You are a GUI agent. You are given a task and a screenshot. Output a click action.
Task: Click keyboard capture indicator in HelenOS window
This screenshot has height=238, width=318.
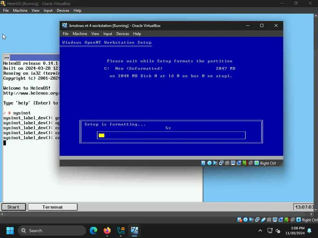coord(298,220)
